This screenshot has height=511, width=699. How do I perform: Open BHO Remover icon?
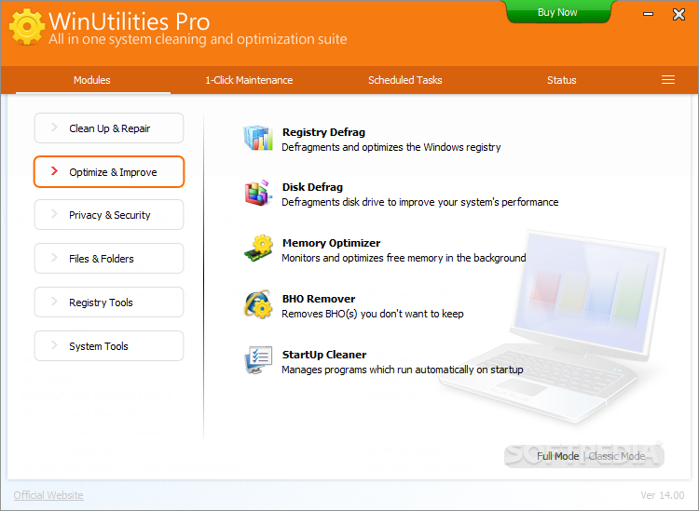click(x=258, y=304)
